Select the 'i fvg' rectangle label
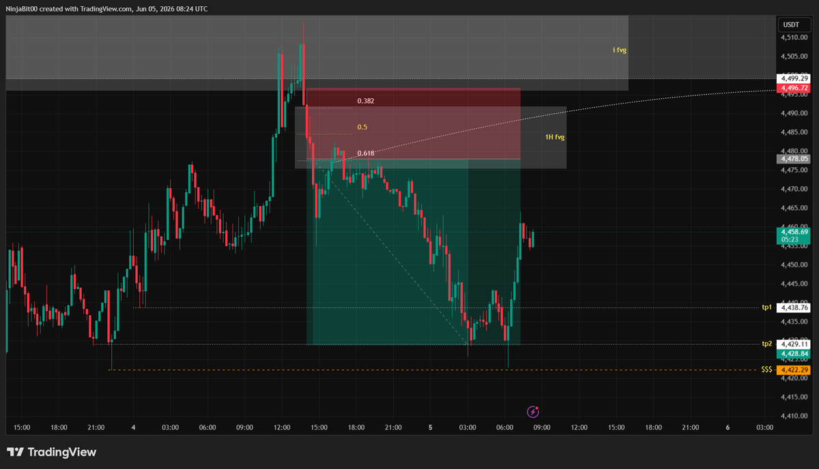The image size is (819, 469). (620, 50)
